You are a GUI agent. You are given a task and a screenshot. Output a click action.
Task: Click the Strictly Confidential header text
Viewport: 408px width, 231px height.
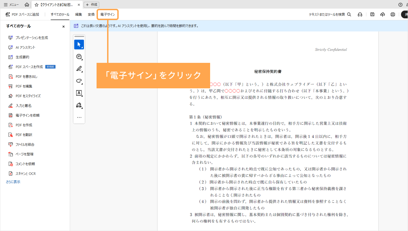(331, 50)
